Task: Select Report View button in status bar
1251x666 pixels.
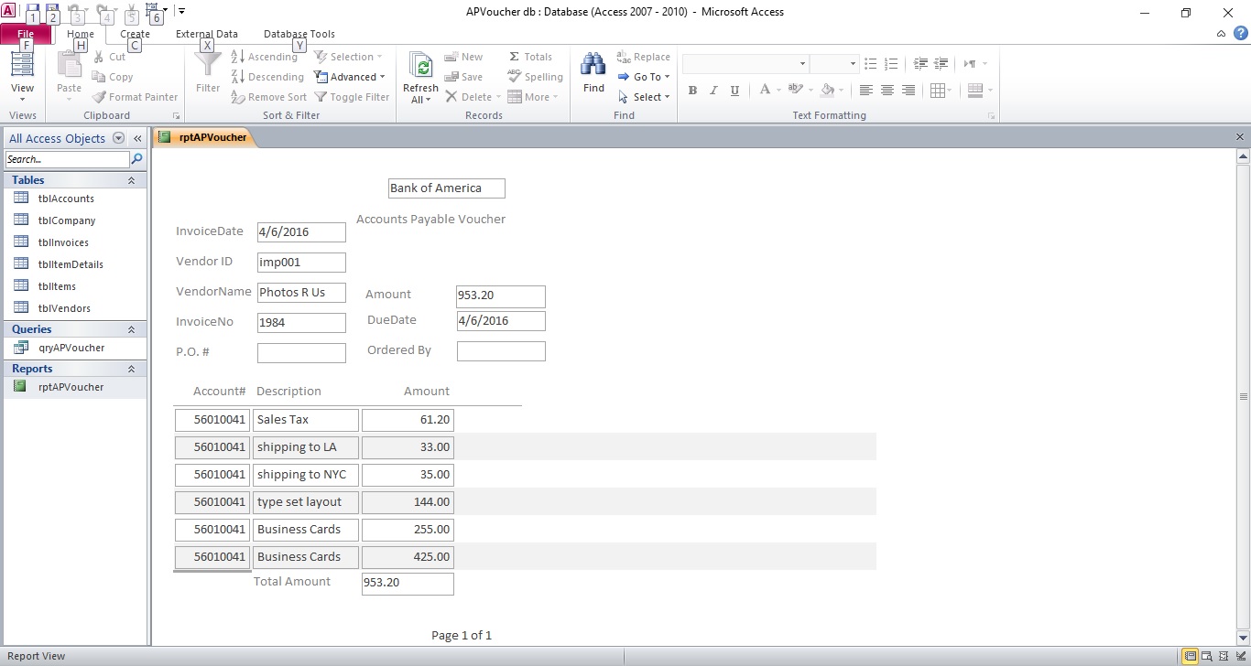Action: coord(1190,656)
